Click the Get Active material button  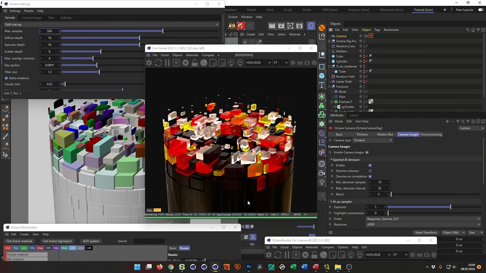click(19, 241)
